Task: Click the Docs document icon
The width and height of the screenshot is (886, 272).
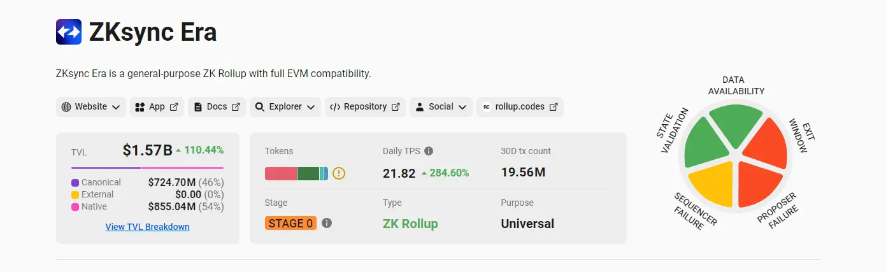Action: [x=198, y=107]
